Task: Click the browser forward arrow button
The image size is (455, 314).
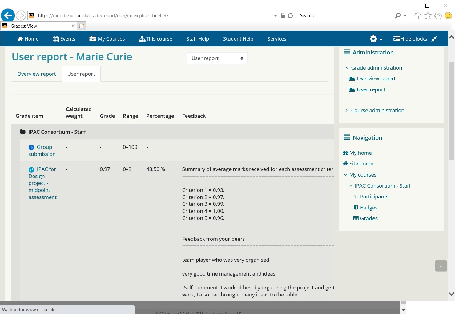Action: (x=21, y=15)
